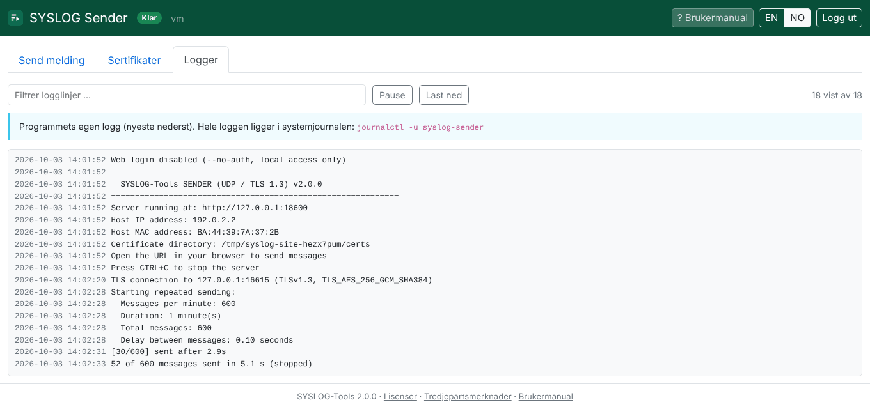Viewport: 870px width, 409px height.
Task: Click log line '[30/600] sent after 2.9s'
Action: pyautogui.click(x=168, y=352)
